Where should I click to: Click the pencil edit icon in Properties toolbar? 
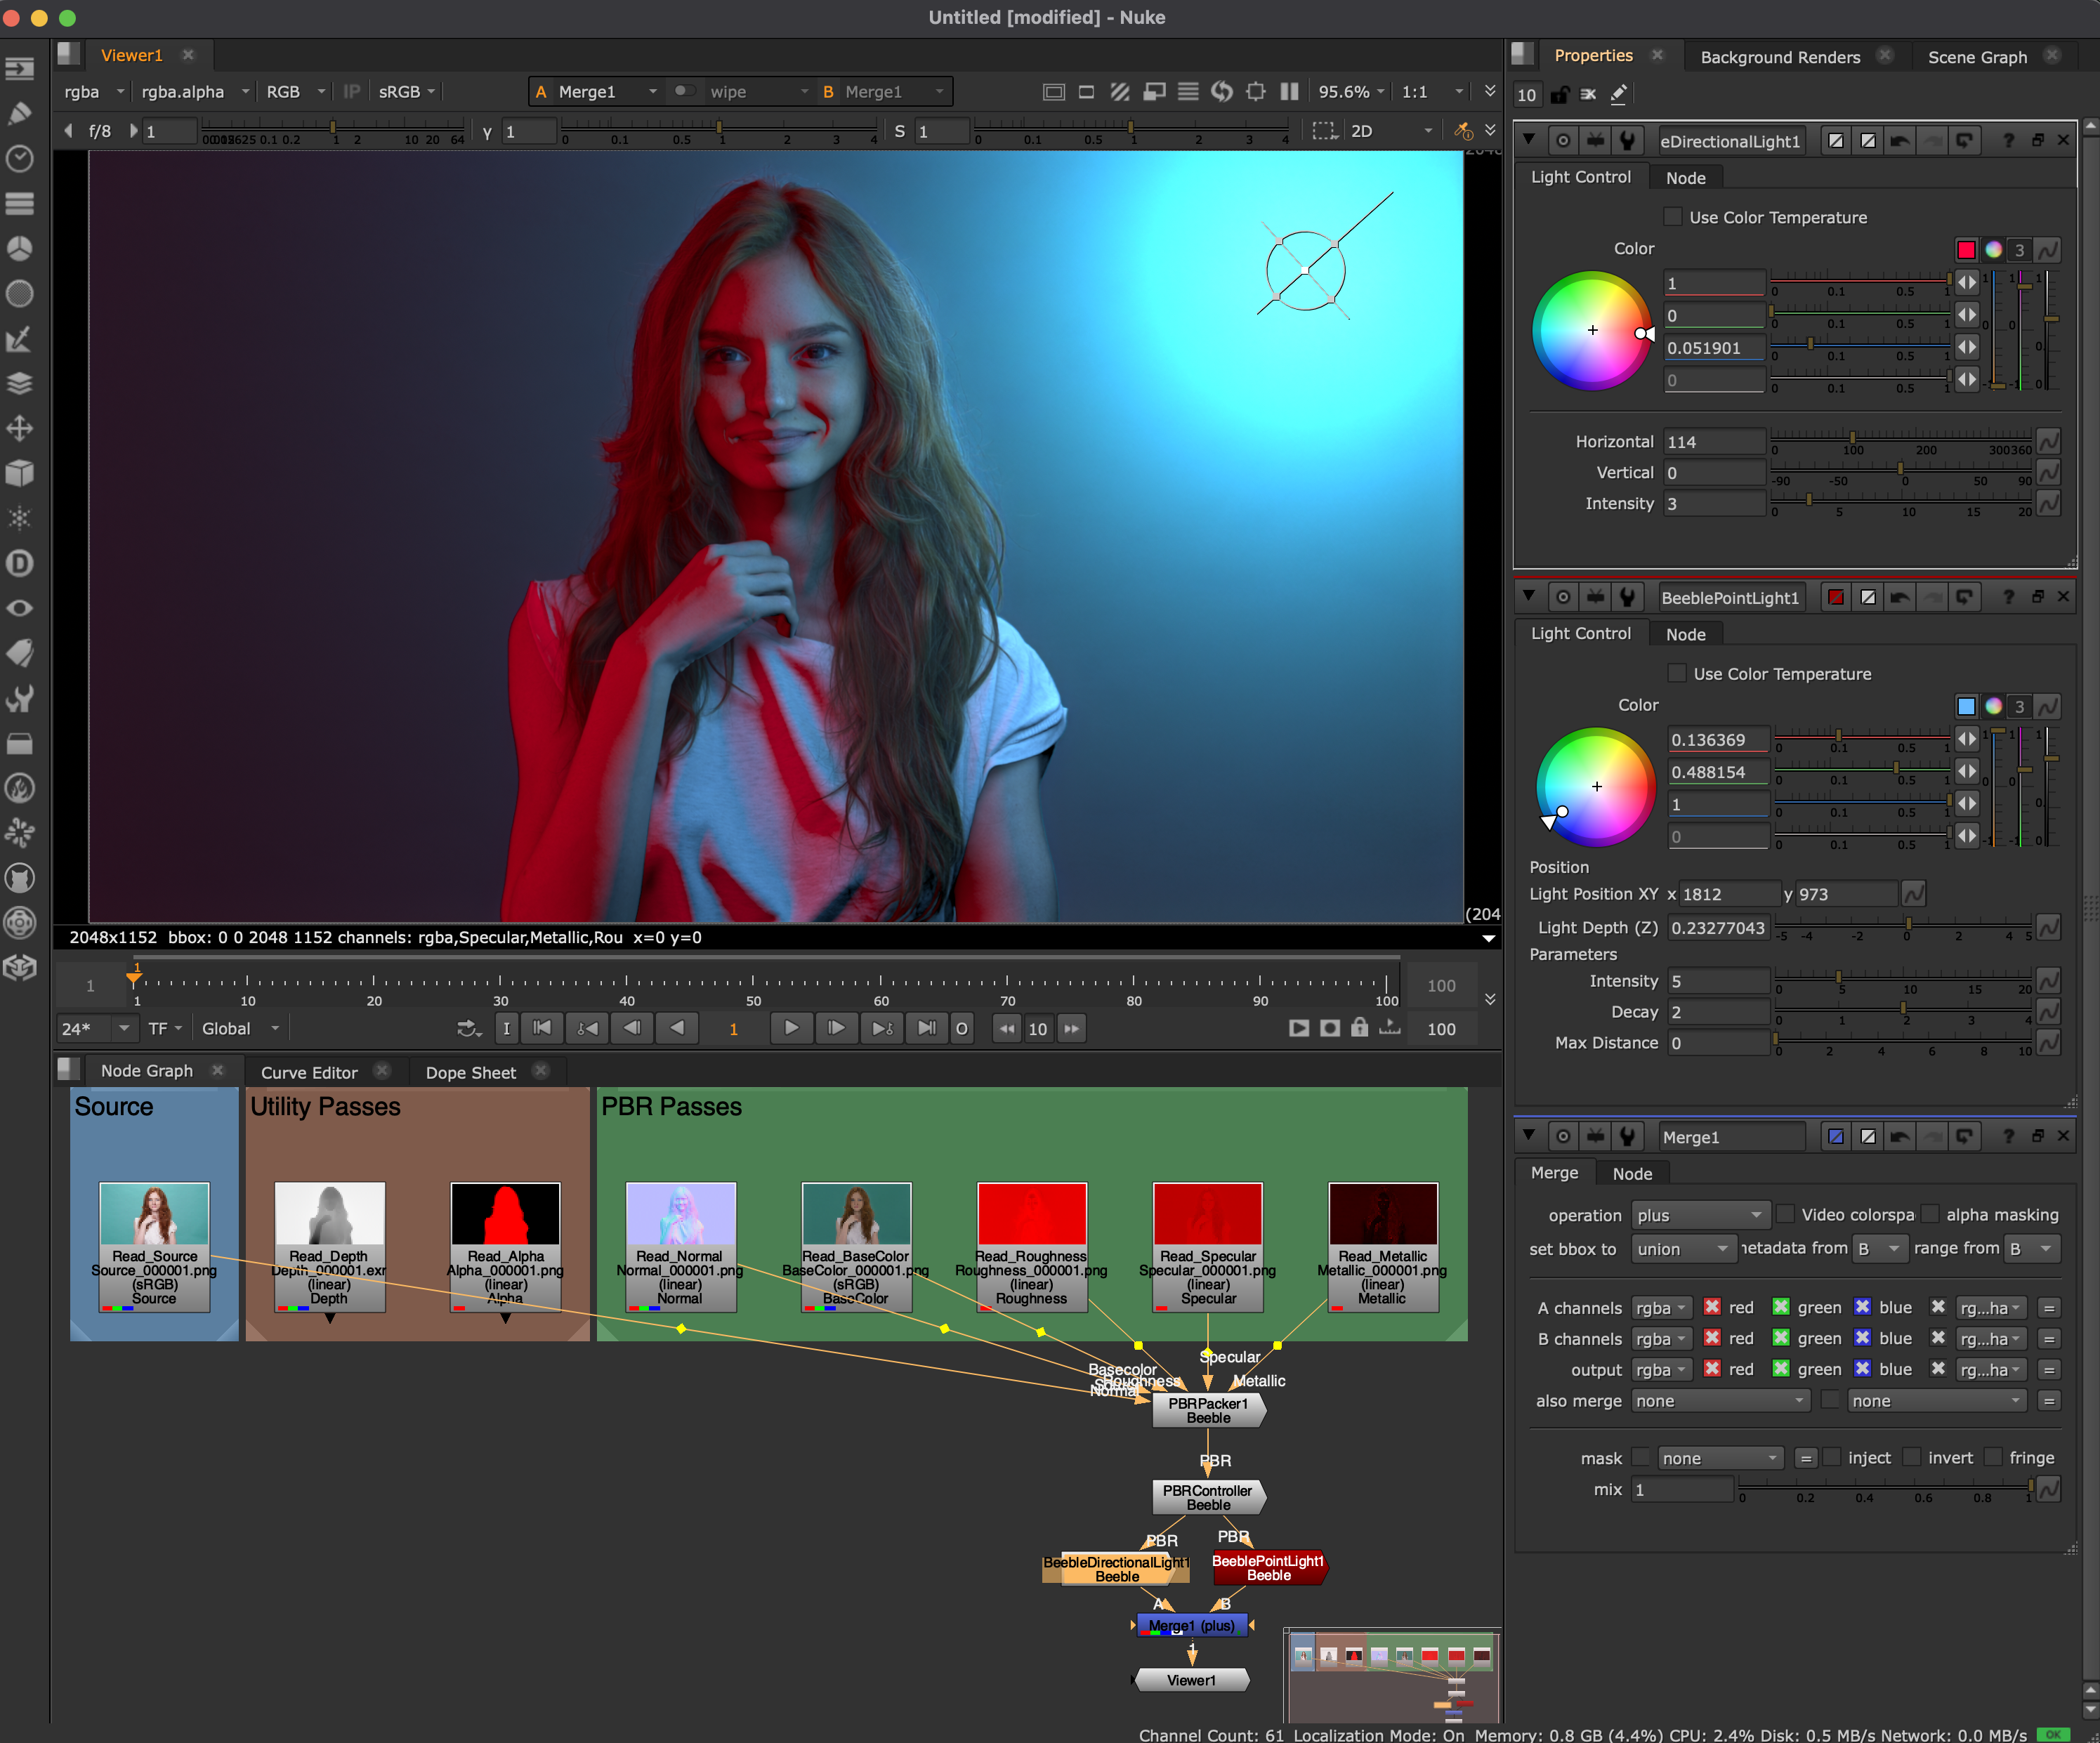1618,95
